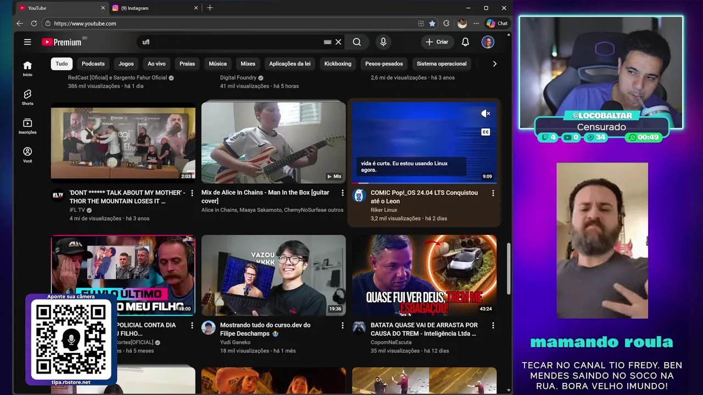The image size is (703, 395).
Task: Open Shorts in the sidebar
Action: coord(27,97)
